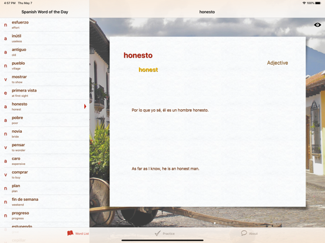This screenshot has height=243, width=325.
Task: Click the clock time in status bar
Action: pyautogui.click(x=9, y=3)
